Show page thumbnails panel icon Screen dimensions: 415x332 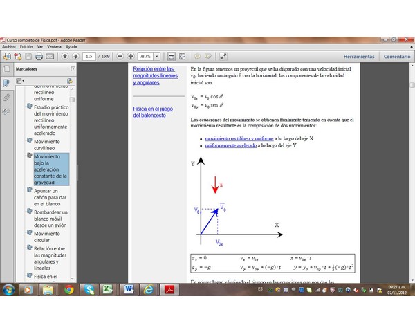coord(6,69)
